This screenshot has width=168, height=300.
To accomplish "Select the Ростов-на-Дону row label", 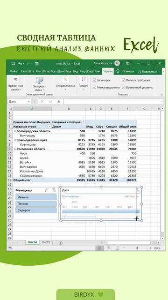I will 31,171.
